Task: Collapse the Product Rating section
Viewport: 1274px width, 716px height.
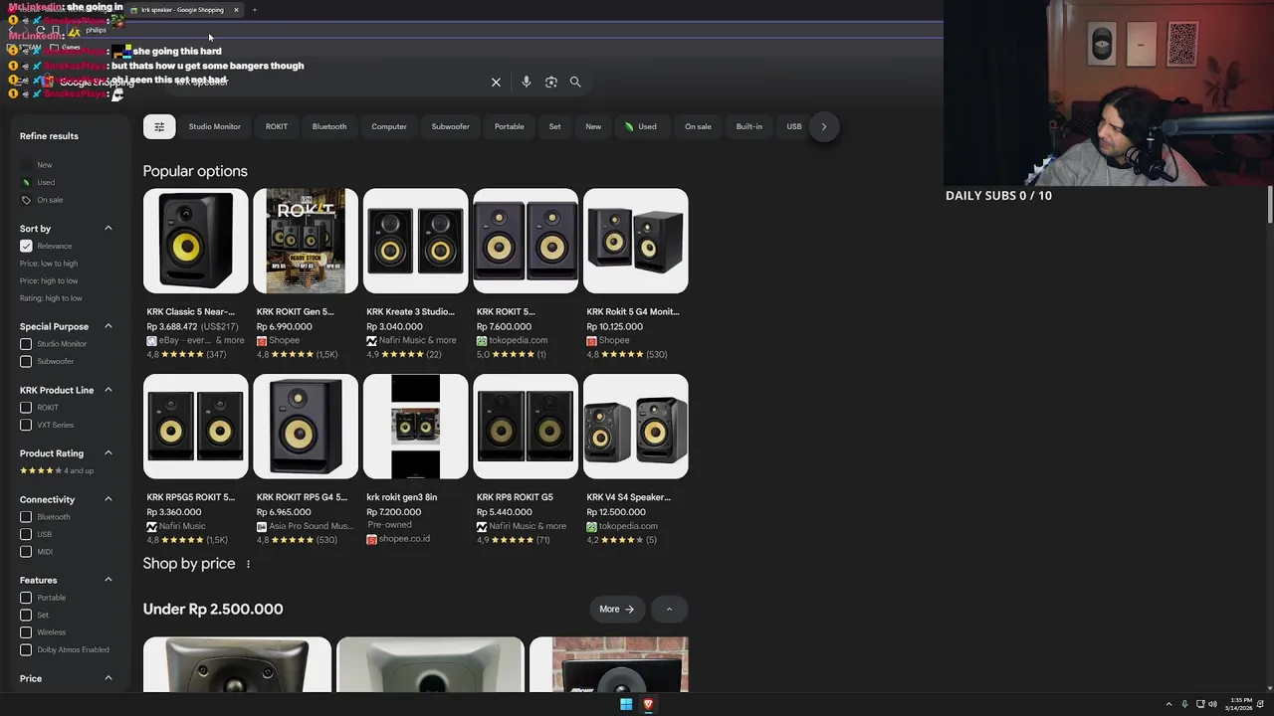Action: 108,453
